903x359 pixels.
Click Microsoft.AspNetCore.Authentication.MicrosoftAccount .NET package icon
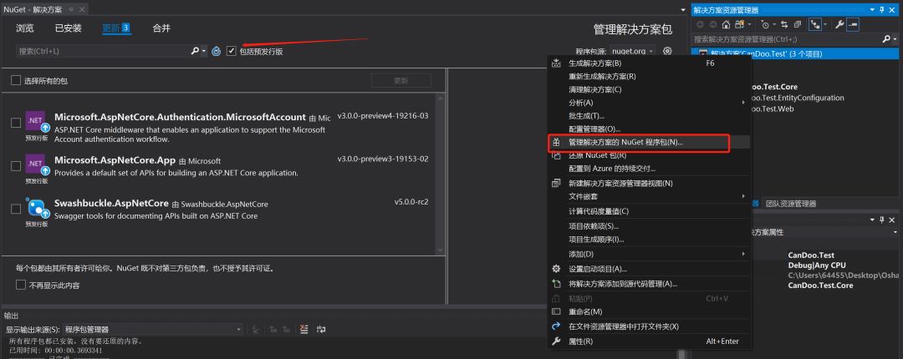coord(36,123)
